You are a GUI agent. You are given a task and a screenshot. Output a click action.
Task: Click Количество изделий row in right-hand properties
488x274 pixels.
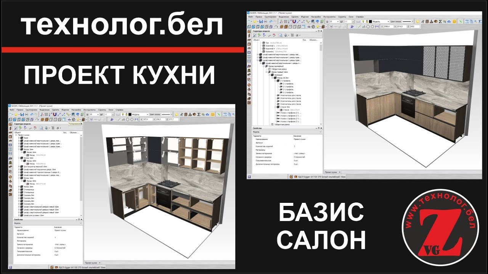287,146
